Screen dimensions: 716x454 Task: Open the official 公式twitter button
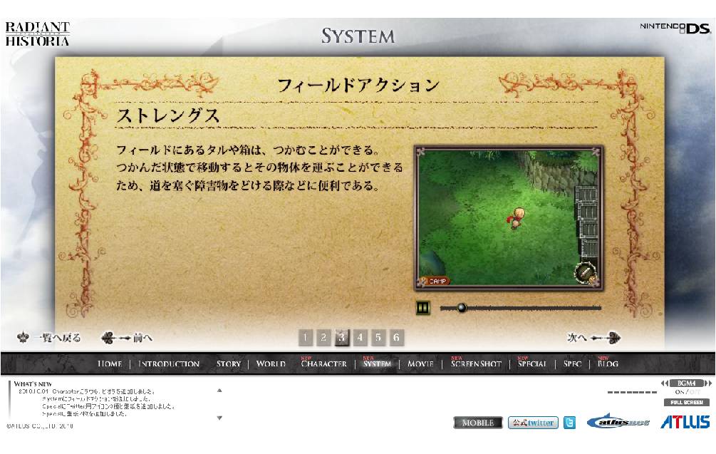click(x=533, y=423)
